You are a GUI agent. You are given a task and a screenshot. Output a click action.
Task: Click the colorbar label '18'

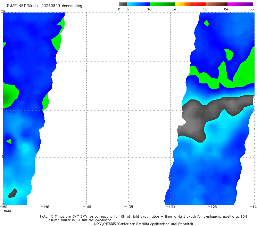click(x=149, y=9)
